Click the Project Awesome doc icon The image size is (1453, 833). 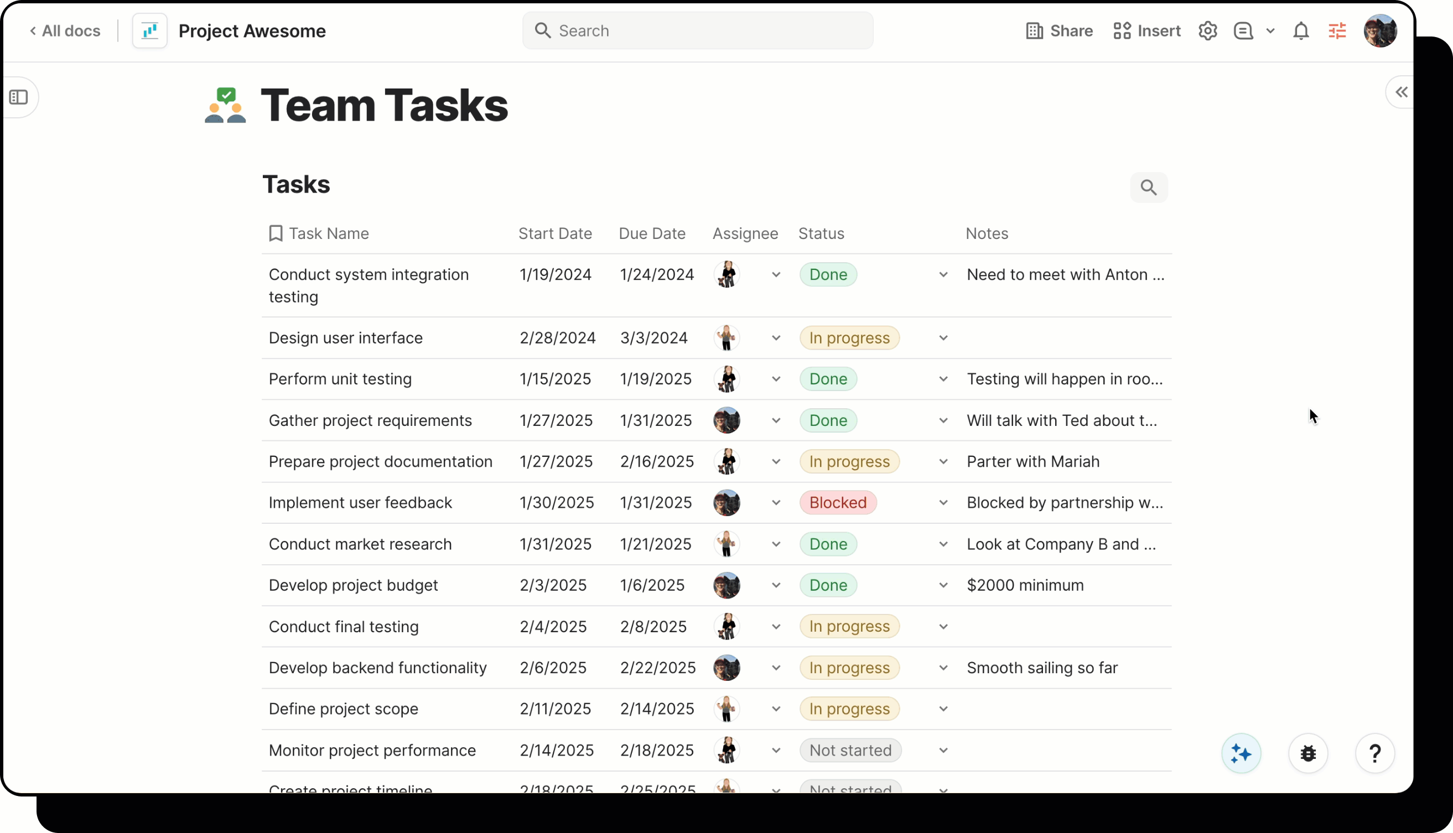tap(150, 31)
